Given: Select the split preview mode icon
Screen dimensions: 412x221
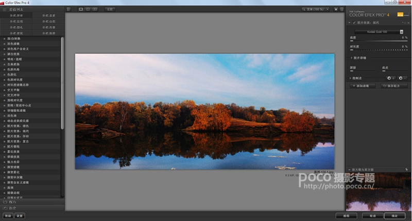Looking at the screenshot, I should 88,9.
